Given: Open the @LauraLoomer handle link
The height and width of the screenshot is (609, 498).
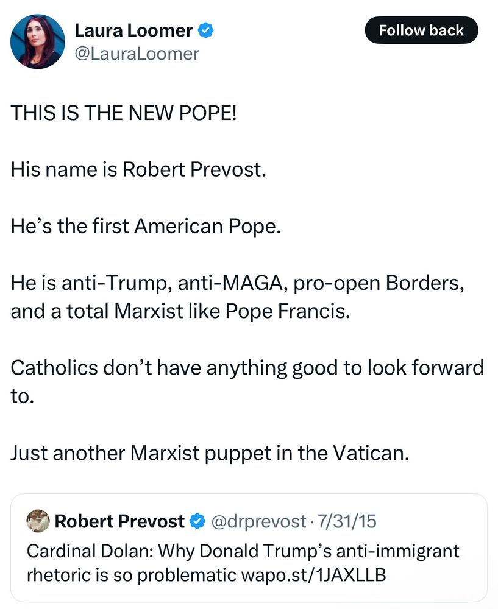Looking at the screenshot, I should click(136, 54).
